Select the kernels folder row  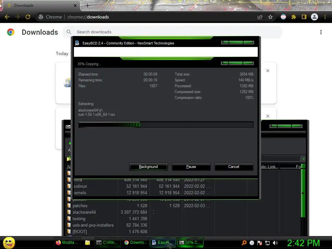141,193
